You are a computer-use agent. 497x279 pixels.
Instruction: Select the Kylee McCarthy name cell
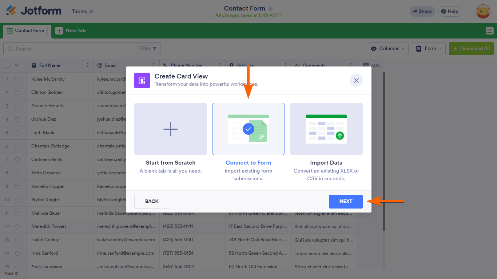click(61, 79)
